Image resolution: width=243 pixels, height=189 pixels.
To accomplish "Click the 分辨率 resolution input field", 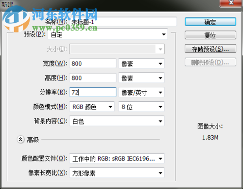I will point(93,92).
